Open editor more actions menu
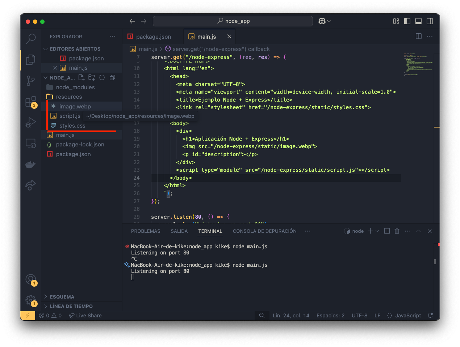The width and height of the screenshot is (460, 347). (x=430, y=36)
